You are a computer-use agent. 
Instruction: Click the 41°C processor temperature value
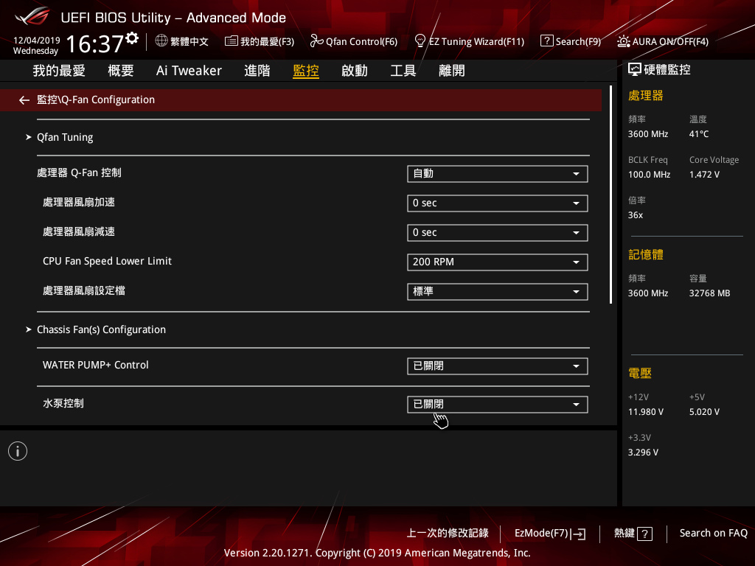pyautogui.click(x=699, y=134)
